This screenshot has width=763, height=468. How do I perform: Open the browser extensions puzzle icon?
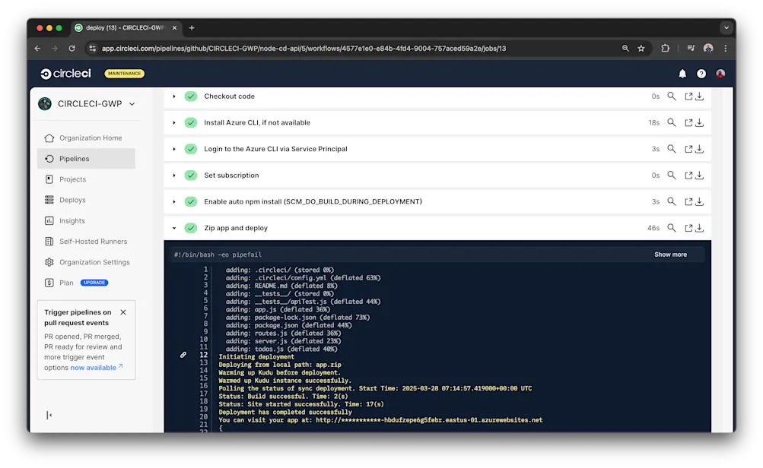click(x=664, y=47)
